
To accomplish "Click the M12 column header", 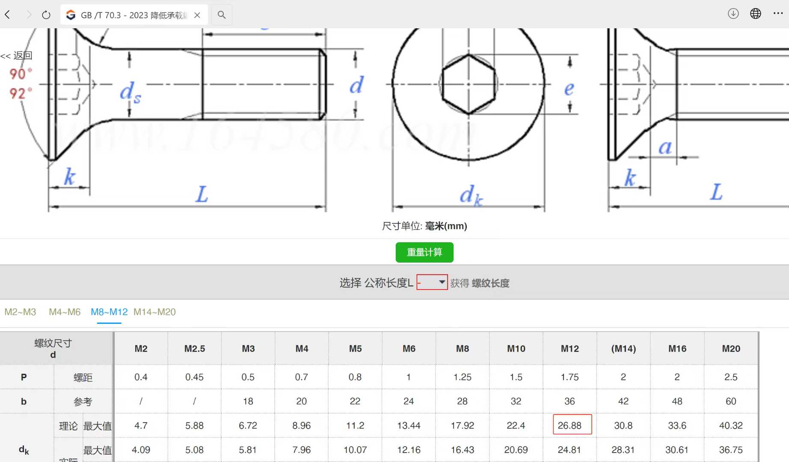I will (570, 349).
